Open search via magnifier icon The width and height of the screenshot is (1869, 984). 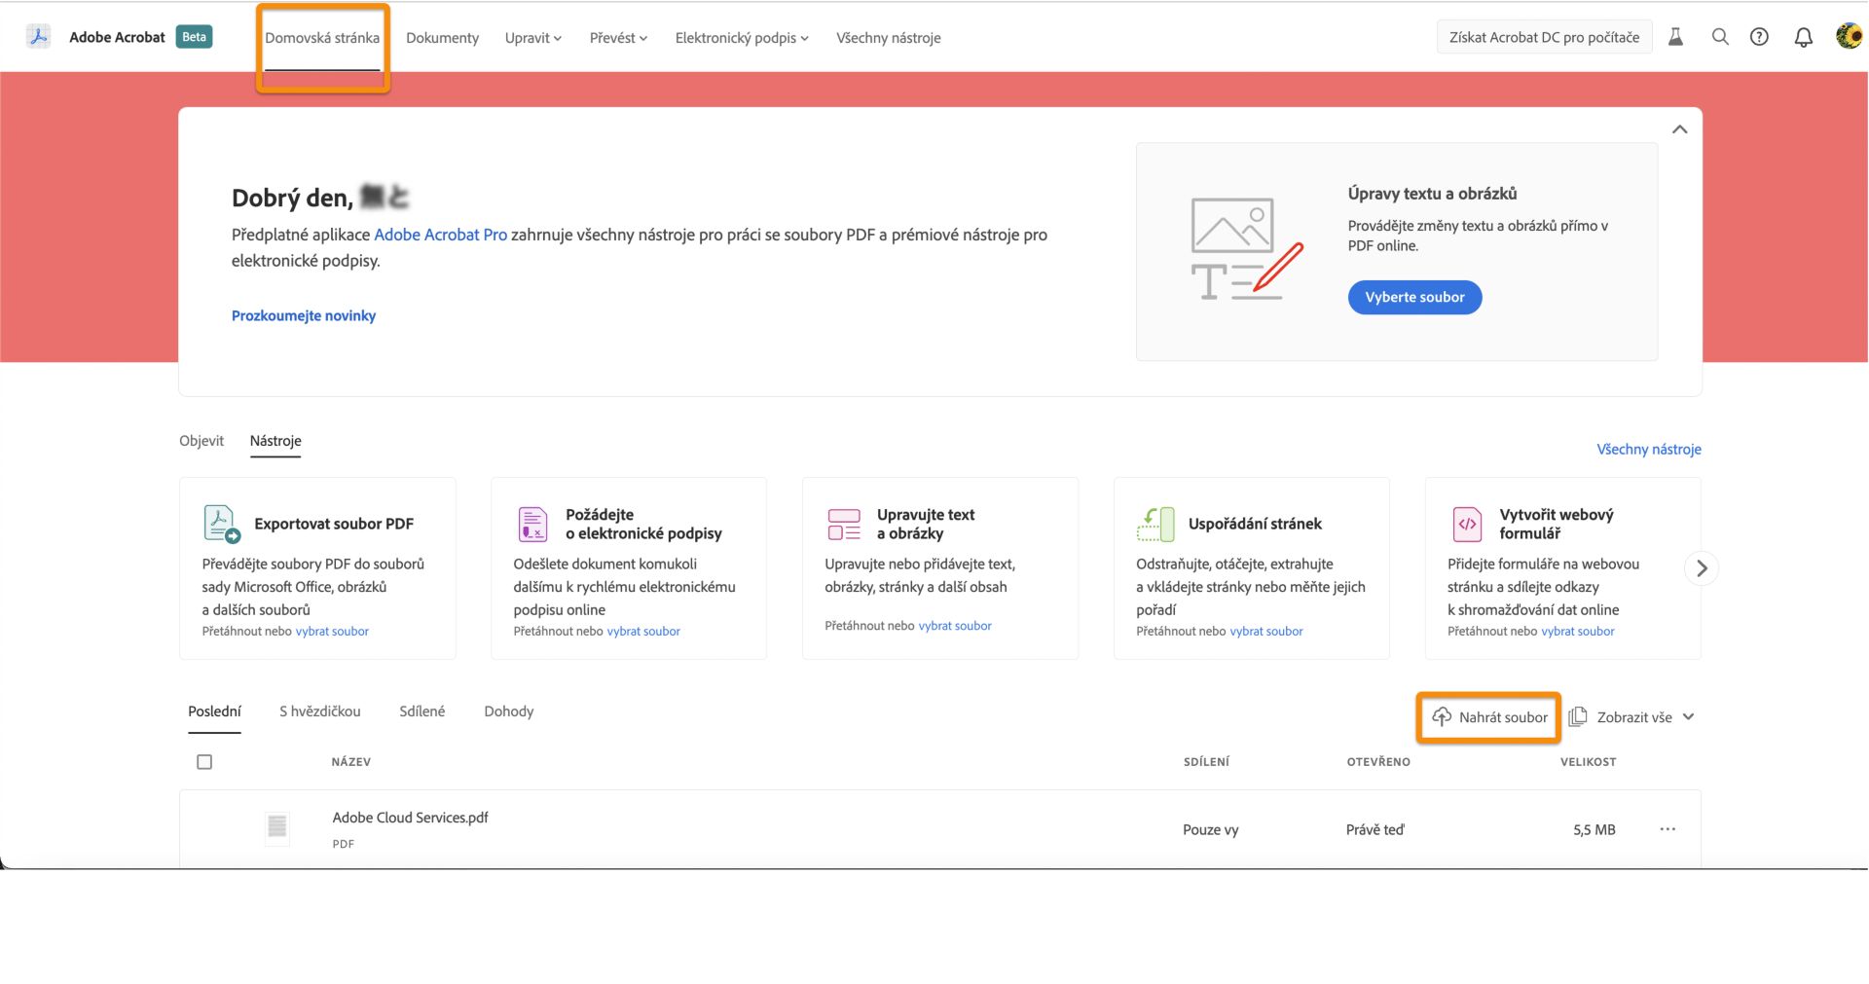[x=1720, y=37]
